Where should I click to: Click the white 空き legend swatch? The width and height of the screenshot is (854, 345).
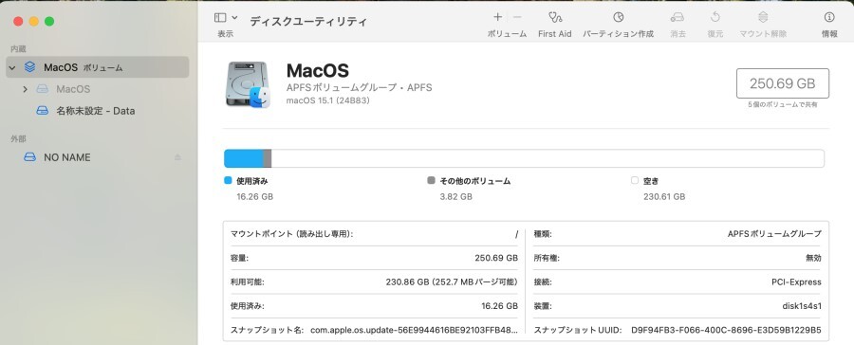tap(635, 181)
